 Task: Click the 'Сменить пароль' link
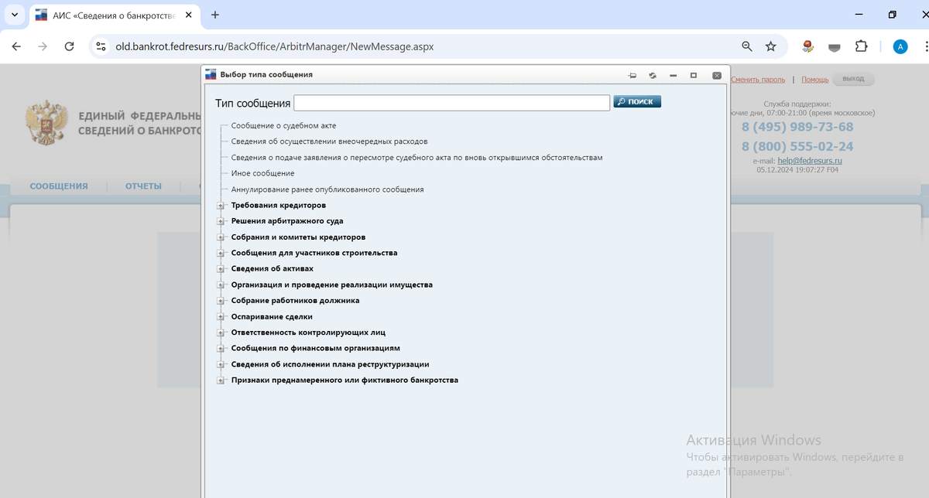tap(758, 80)
